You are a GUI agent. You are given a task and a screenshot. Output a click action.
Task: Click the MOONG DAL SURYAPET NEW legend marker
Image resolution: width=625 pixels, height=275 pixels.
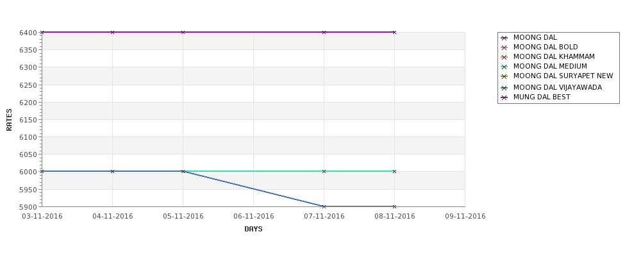click(x=504, y=76)
